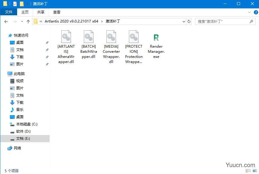Viewport: 259px width, 174px height.
Task: Click the 网络 network icon in the sidebar
Action: tap(10, 148)
